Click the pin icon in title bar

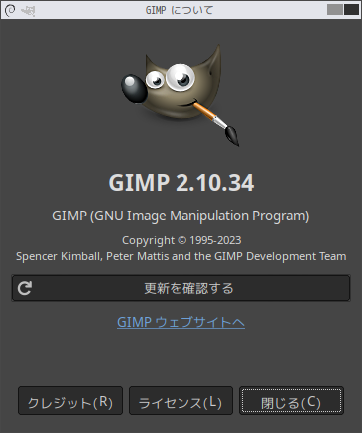(28, 11)
